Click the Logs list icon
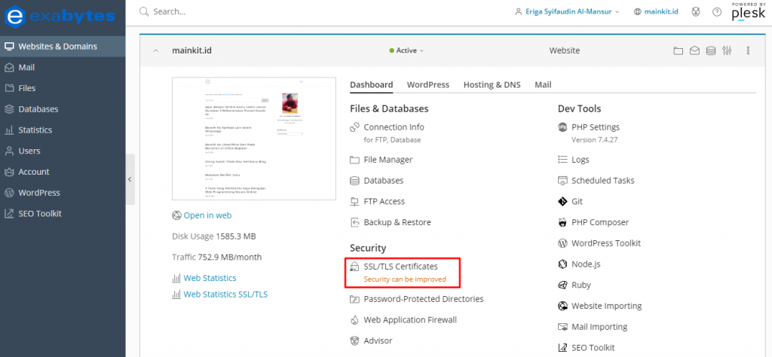This screenshot has width=772, height=357. [x=562, y=160]
